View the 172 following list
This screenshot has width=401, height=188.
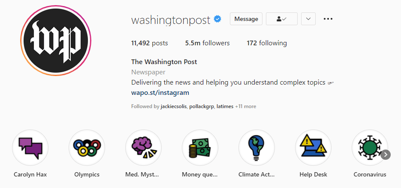[267, 43]
